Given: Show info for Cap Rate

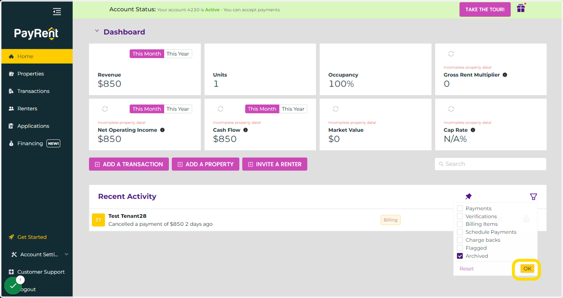Looking at the screenshot, I should click(x=473, y=130).
